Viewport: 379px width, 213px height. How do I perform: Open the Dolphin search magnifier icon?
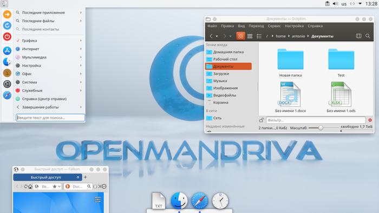[x=368, y=36]
